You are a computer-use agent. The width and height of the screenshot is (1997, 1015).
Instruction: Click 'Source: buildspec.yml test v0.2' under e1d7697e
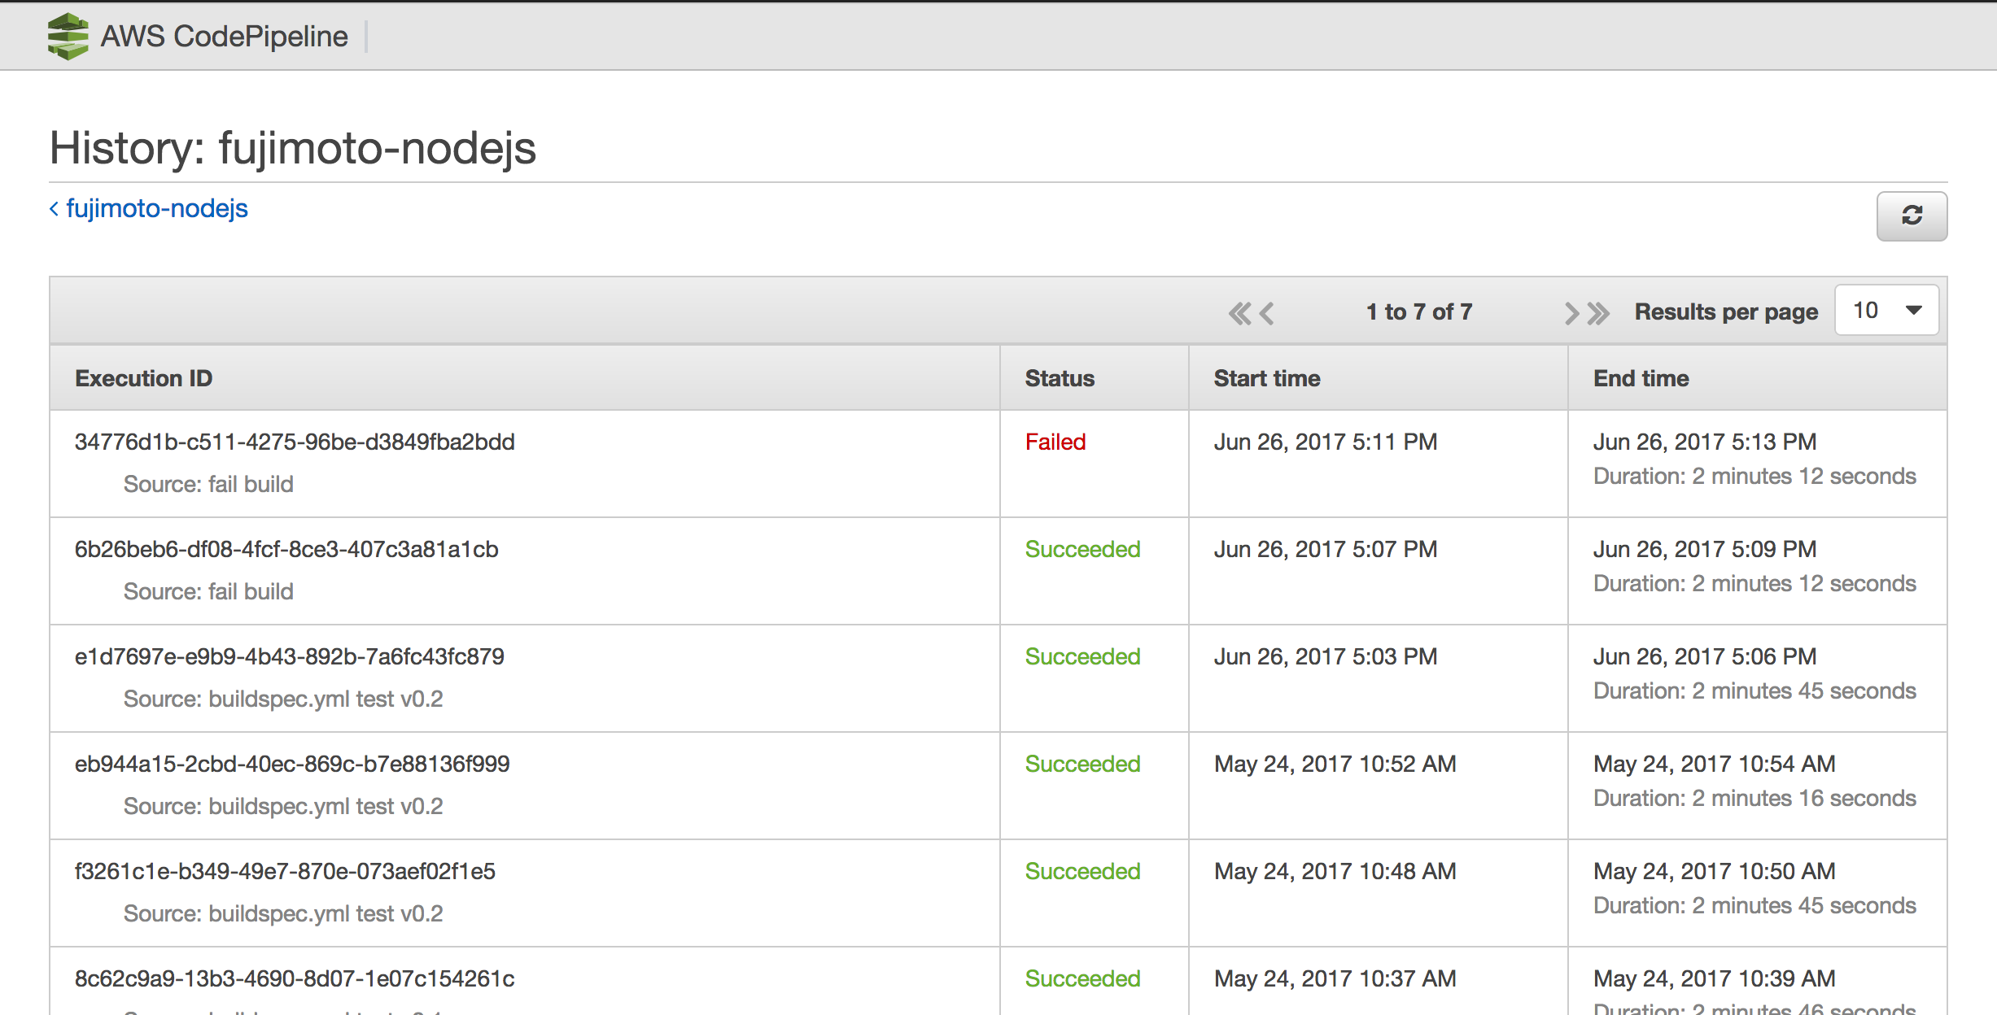(283, 699)
